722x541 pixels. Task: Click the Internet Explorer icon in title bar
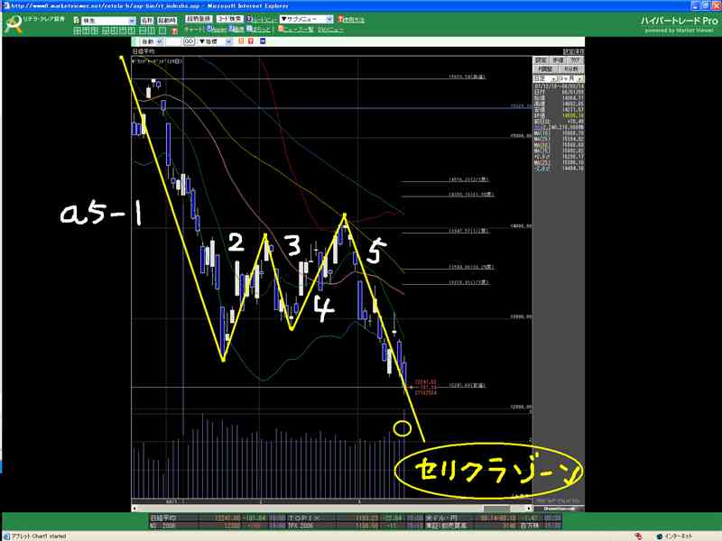coord(5,5)
